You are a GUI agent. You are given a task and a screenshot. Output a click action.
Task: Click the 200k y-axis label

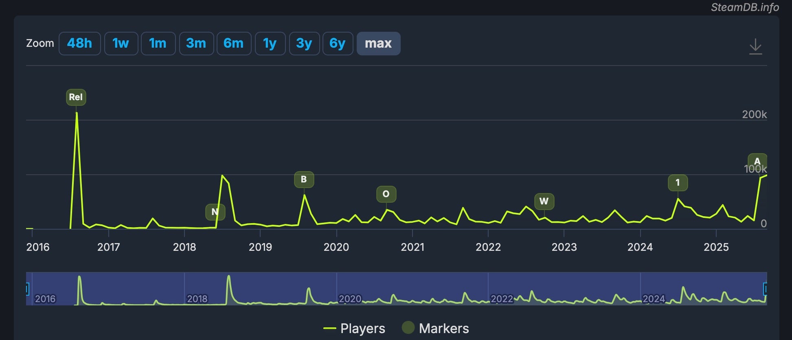[754, 114]
